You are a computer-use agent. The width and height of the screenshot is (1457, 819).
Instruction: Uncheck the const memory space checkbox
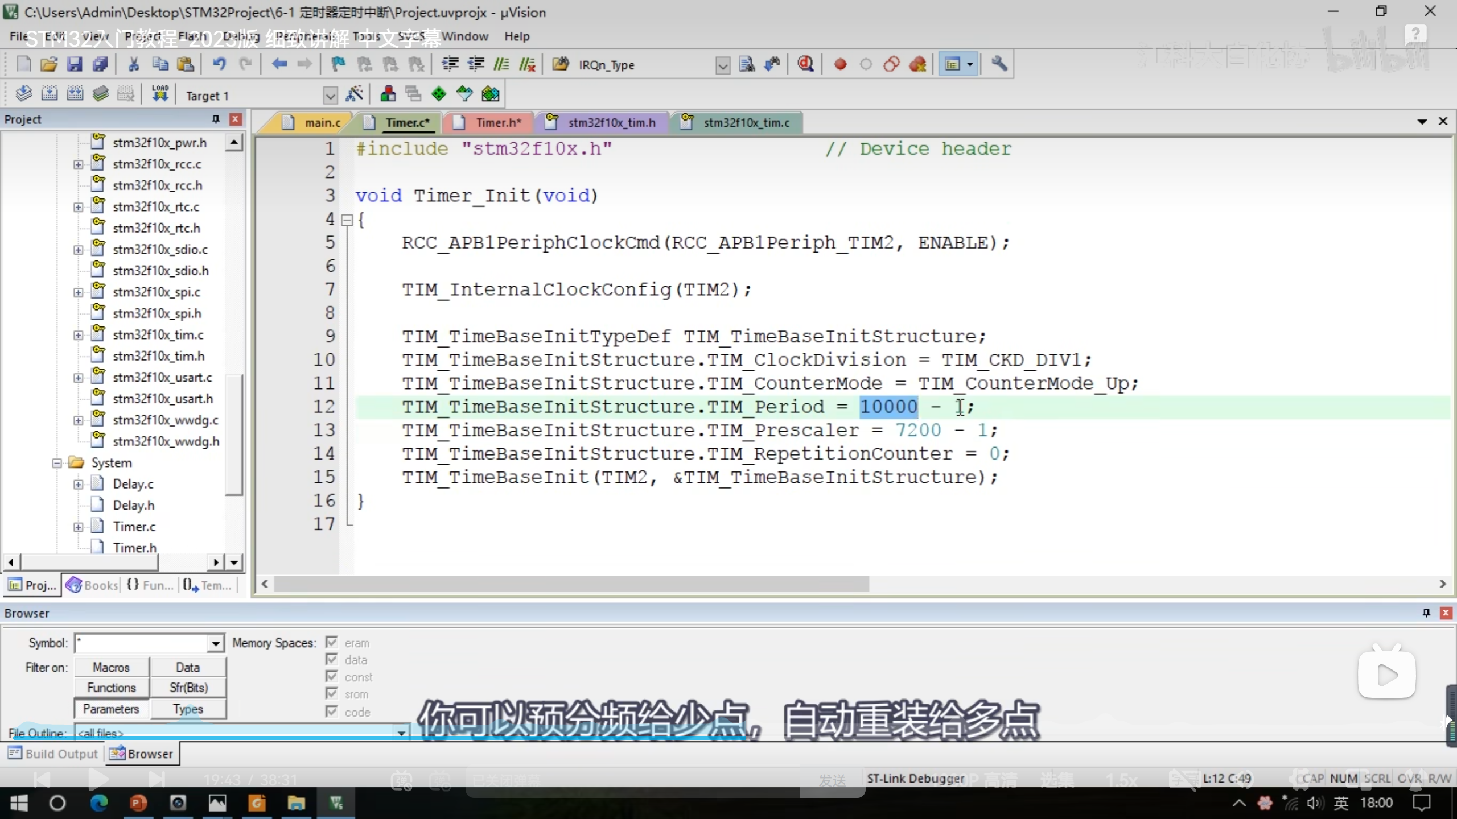pyautogui.click(x=332, y=677)
